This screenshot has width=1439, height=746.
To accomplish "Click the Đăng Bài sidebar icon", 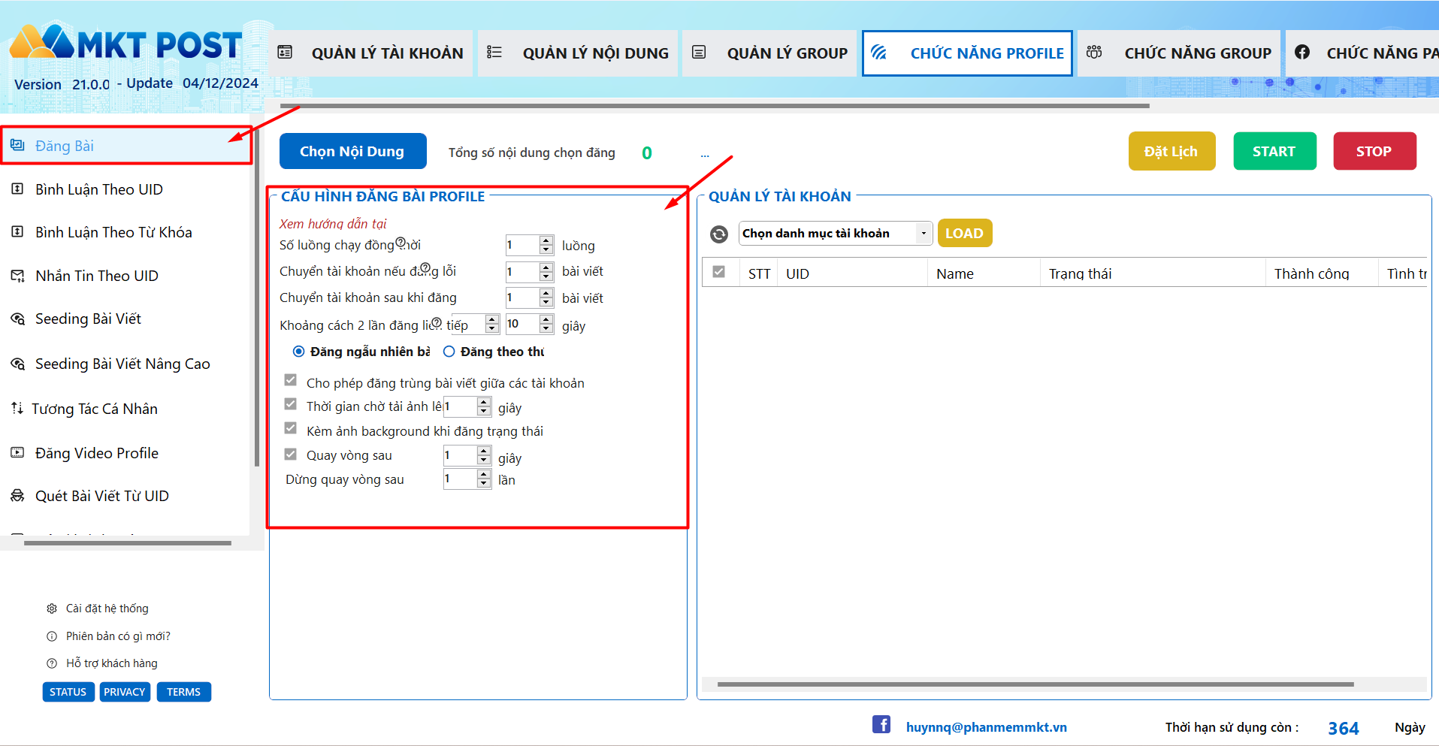I will 17,145.
